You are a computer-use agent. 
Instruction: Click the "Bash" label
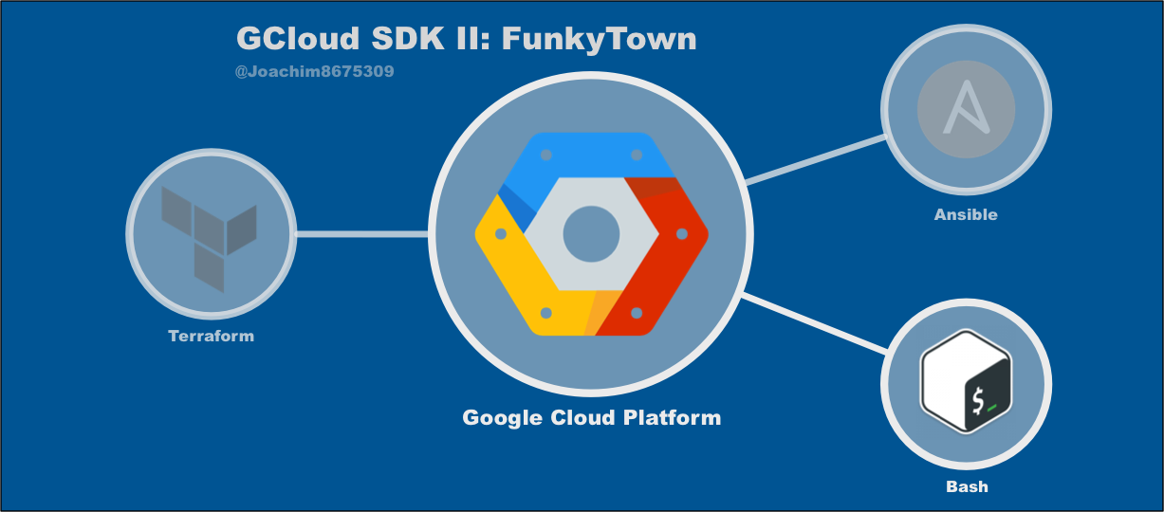tap(967, 486)
